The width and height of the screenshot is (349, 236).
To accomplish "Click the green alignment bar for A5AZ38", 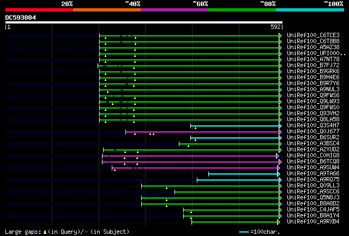I will coord(189,48).
